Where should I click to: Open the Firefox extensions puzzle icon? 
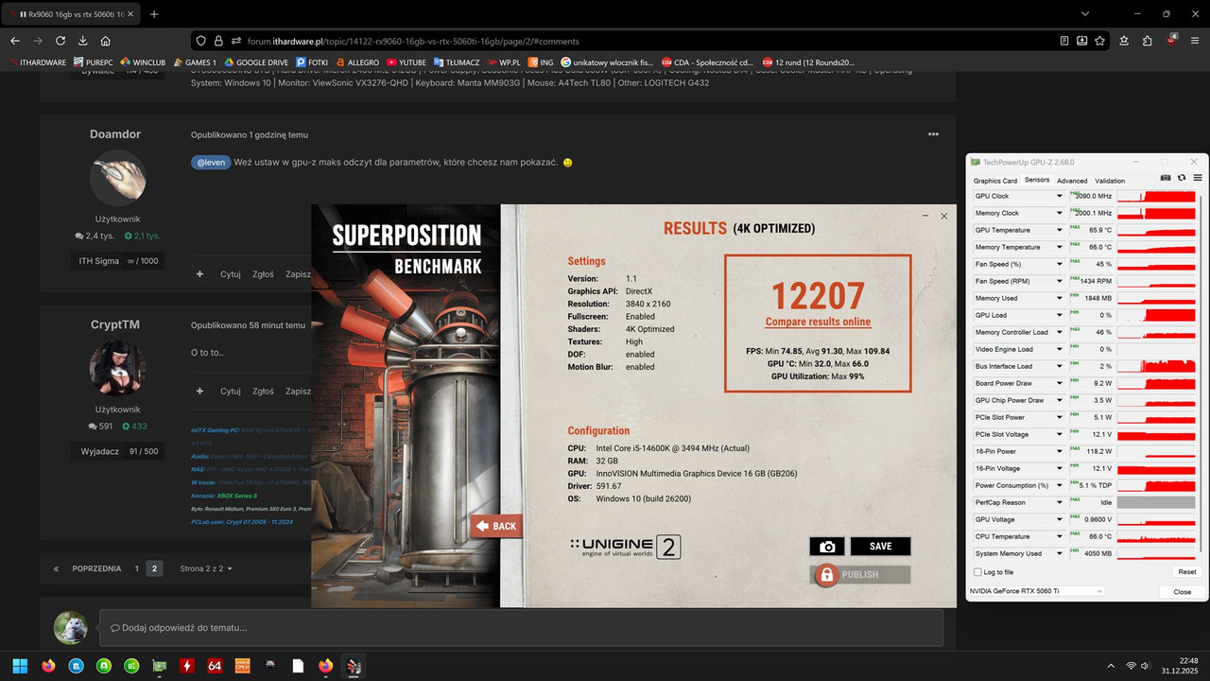[1147, 41]
